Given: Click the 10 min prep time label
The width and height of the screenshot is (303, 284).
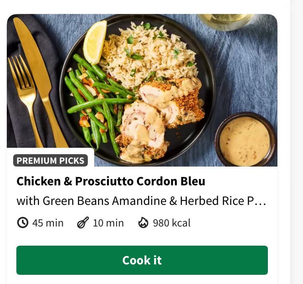Looking at the screenshot, I should point(108,223).
